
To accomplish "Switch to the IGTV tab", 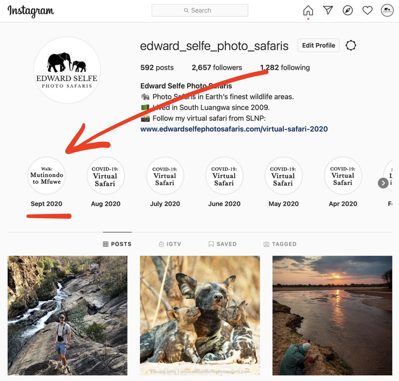I will click(x=170, y=244).
